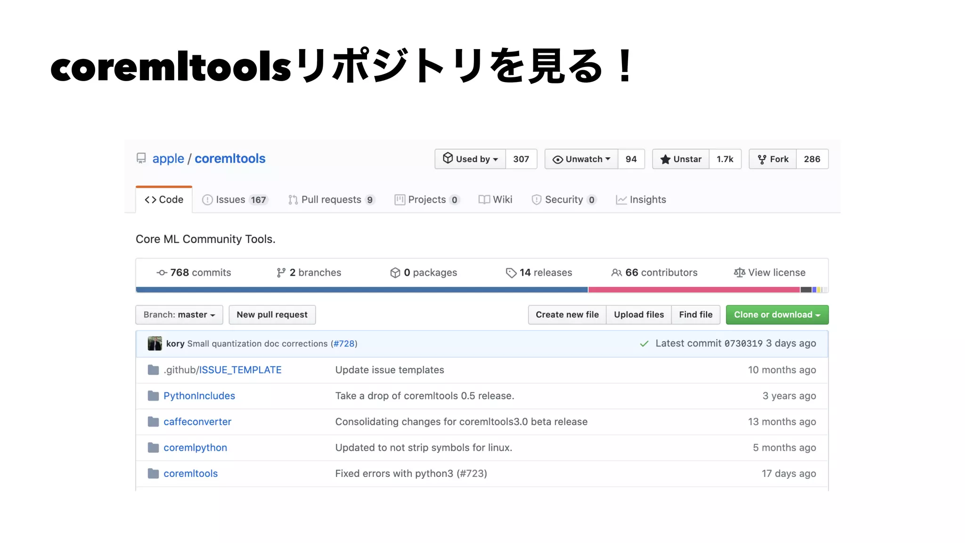This screenshot has height=543, width=965.
Task: Open the Wiki tab
Action: pyautogui.click(x=495, y=200)
